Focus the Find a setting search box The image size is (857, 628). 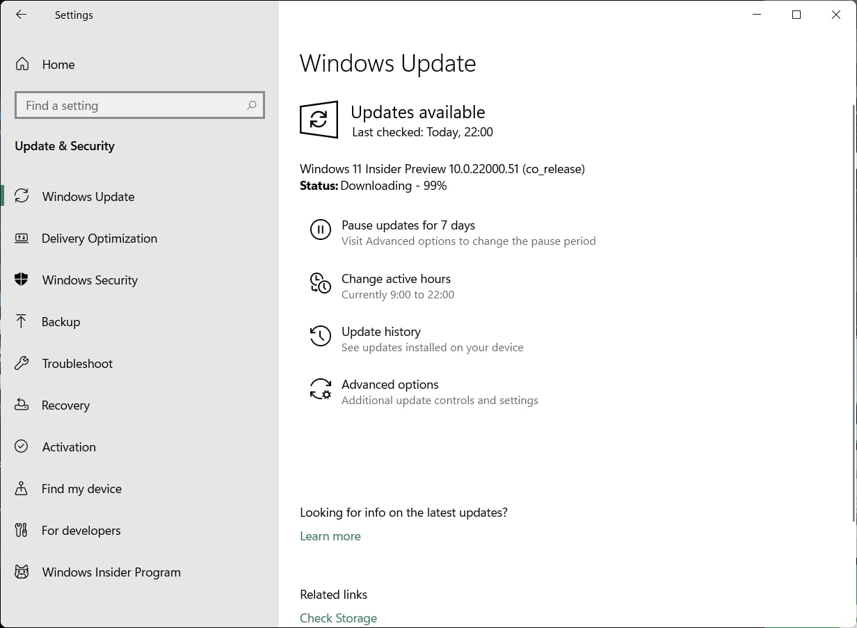(x=139, y=105)
